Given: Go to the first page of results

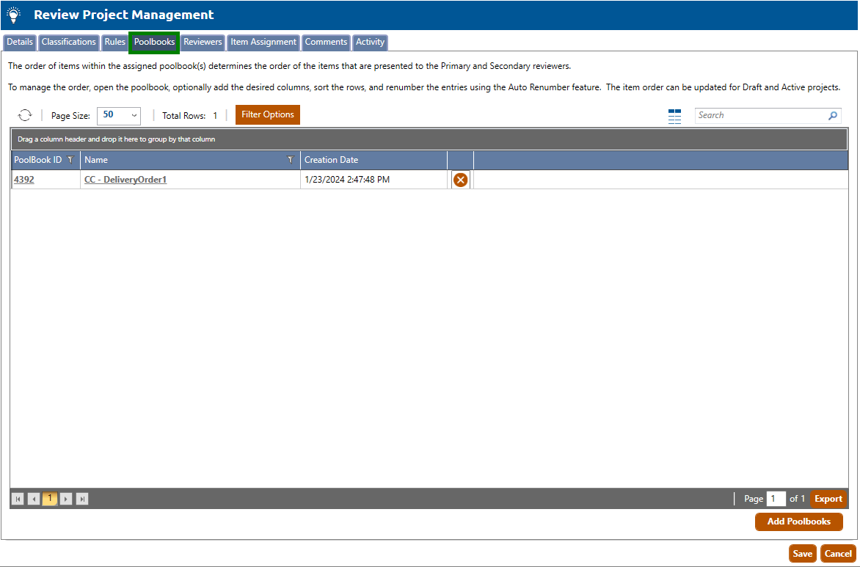Looking at the screenshot, I should pos(18,499).
